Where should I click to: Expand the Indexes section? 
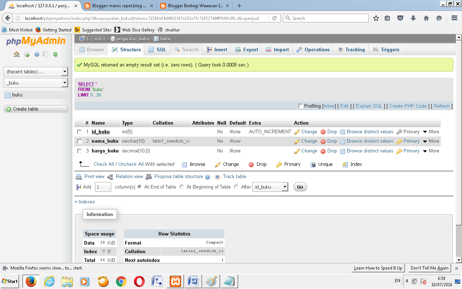pos(84,202)
